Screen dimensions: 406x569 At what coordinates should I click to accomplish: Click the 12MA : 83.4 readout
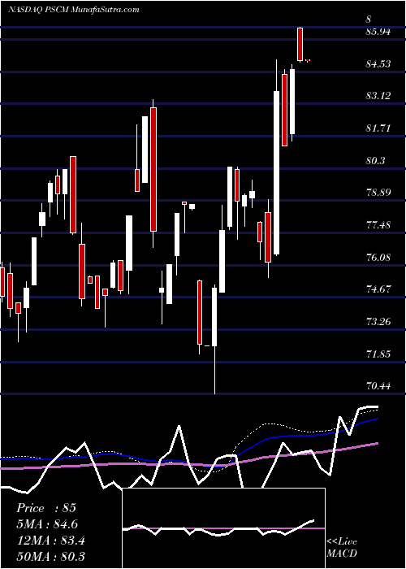[50, 541]
